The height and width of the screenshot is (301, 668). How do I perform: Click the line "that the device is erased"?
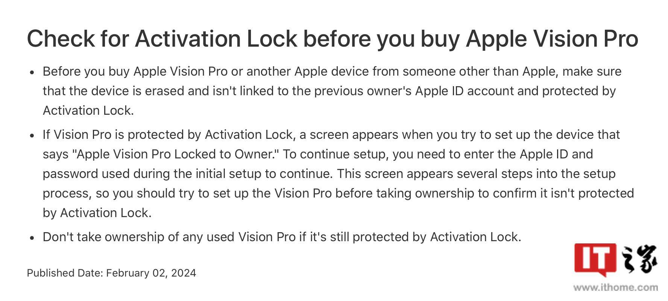tap(329, 91)
